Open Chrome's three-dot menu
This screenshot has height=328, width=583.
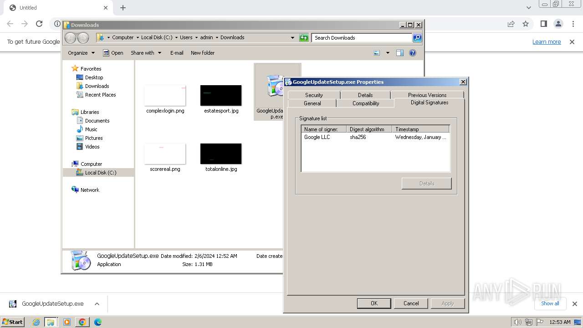(573, 24)
